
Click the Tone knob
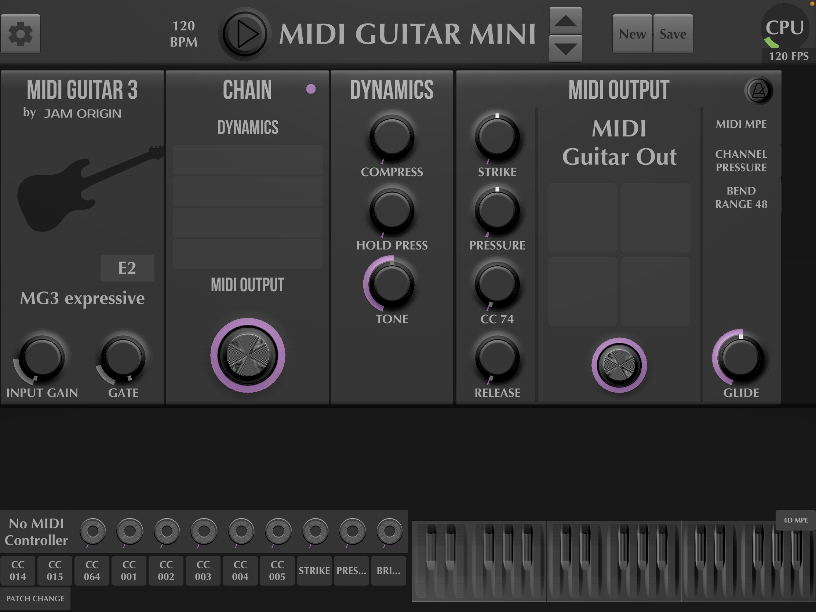coord(392,284)
